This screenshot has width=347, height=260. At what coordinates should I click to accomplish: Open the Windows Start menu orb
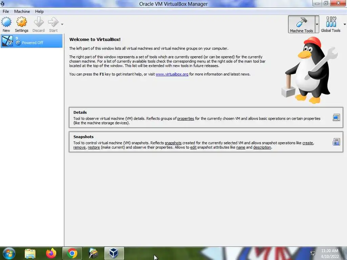coord(9,253)
